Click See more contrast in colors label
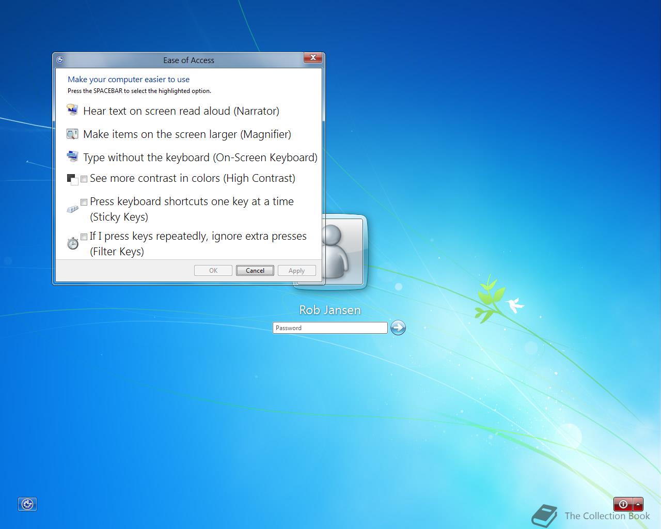The image size is (661, 529). (x=193, y=178)
